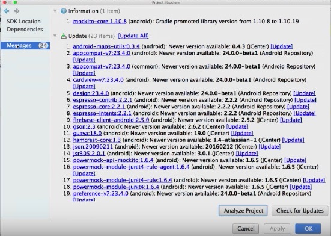Update android-maps-utils to 0.4.3
Viewport: 331px width, 236px height.
[x=282, y=46]
